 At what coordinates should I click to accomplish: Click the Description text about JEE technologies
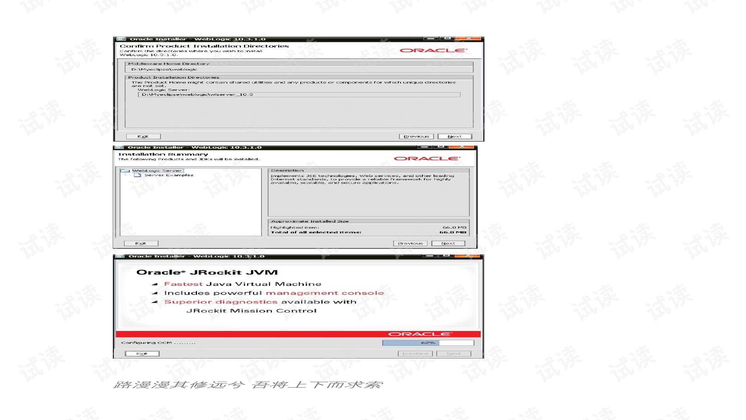pos(362,179)
